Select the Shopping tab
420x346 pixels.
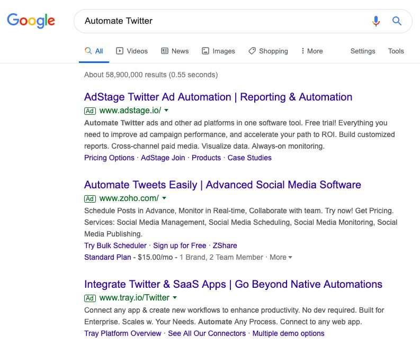coord(268,51)
